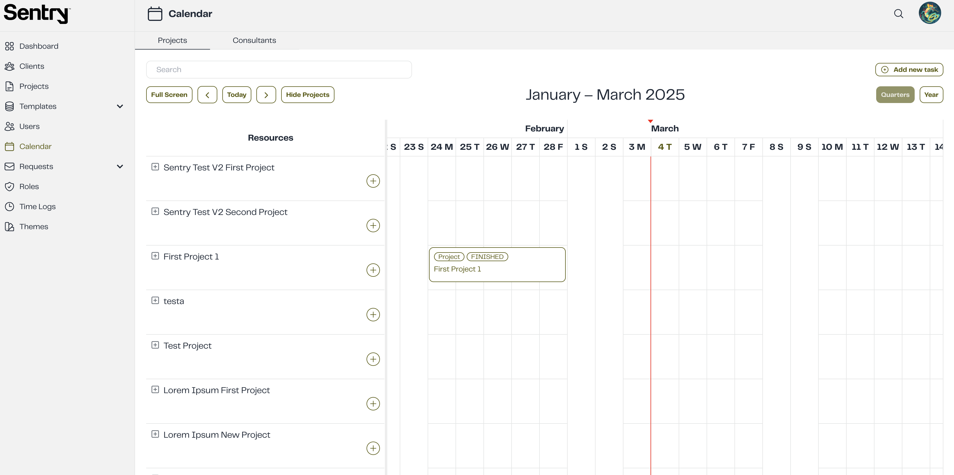Expand the Templates chevron in sidebar
Image resolution: width=954 pixels, height=475 pixels.
coord(120,106)
